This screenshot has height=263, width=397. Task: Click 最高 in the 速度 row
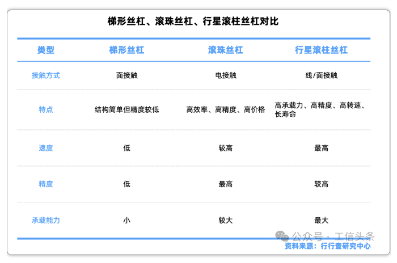[321, 148]
